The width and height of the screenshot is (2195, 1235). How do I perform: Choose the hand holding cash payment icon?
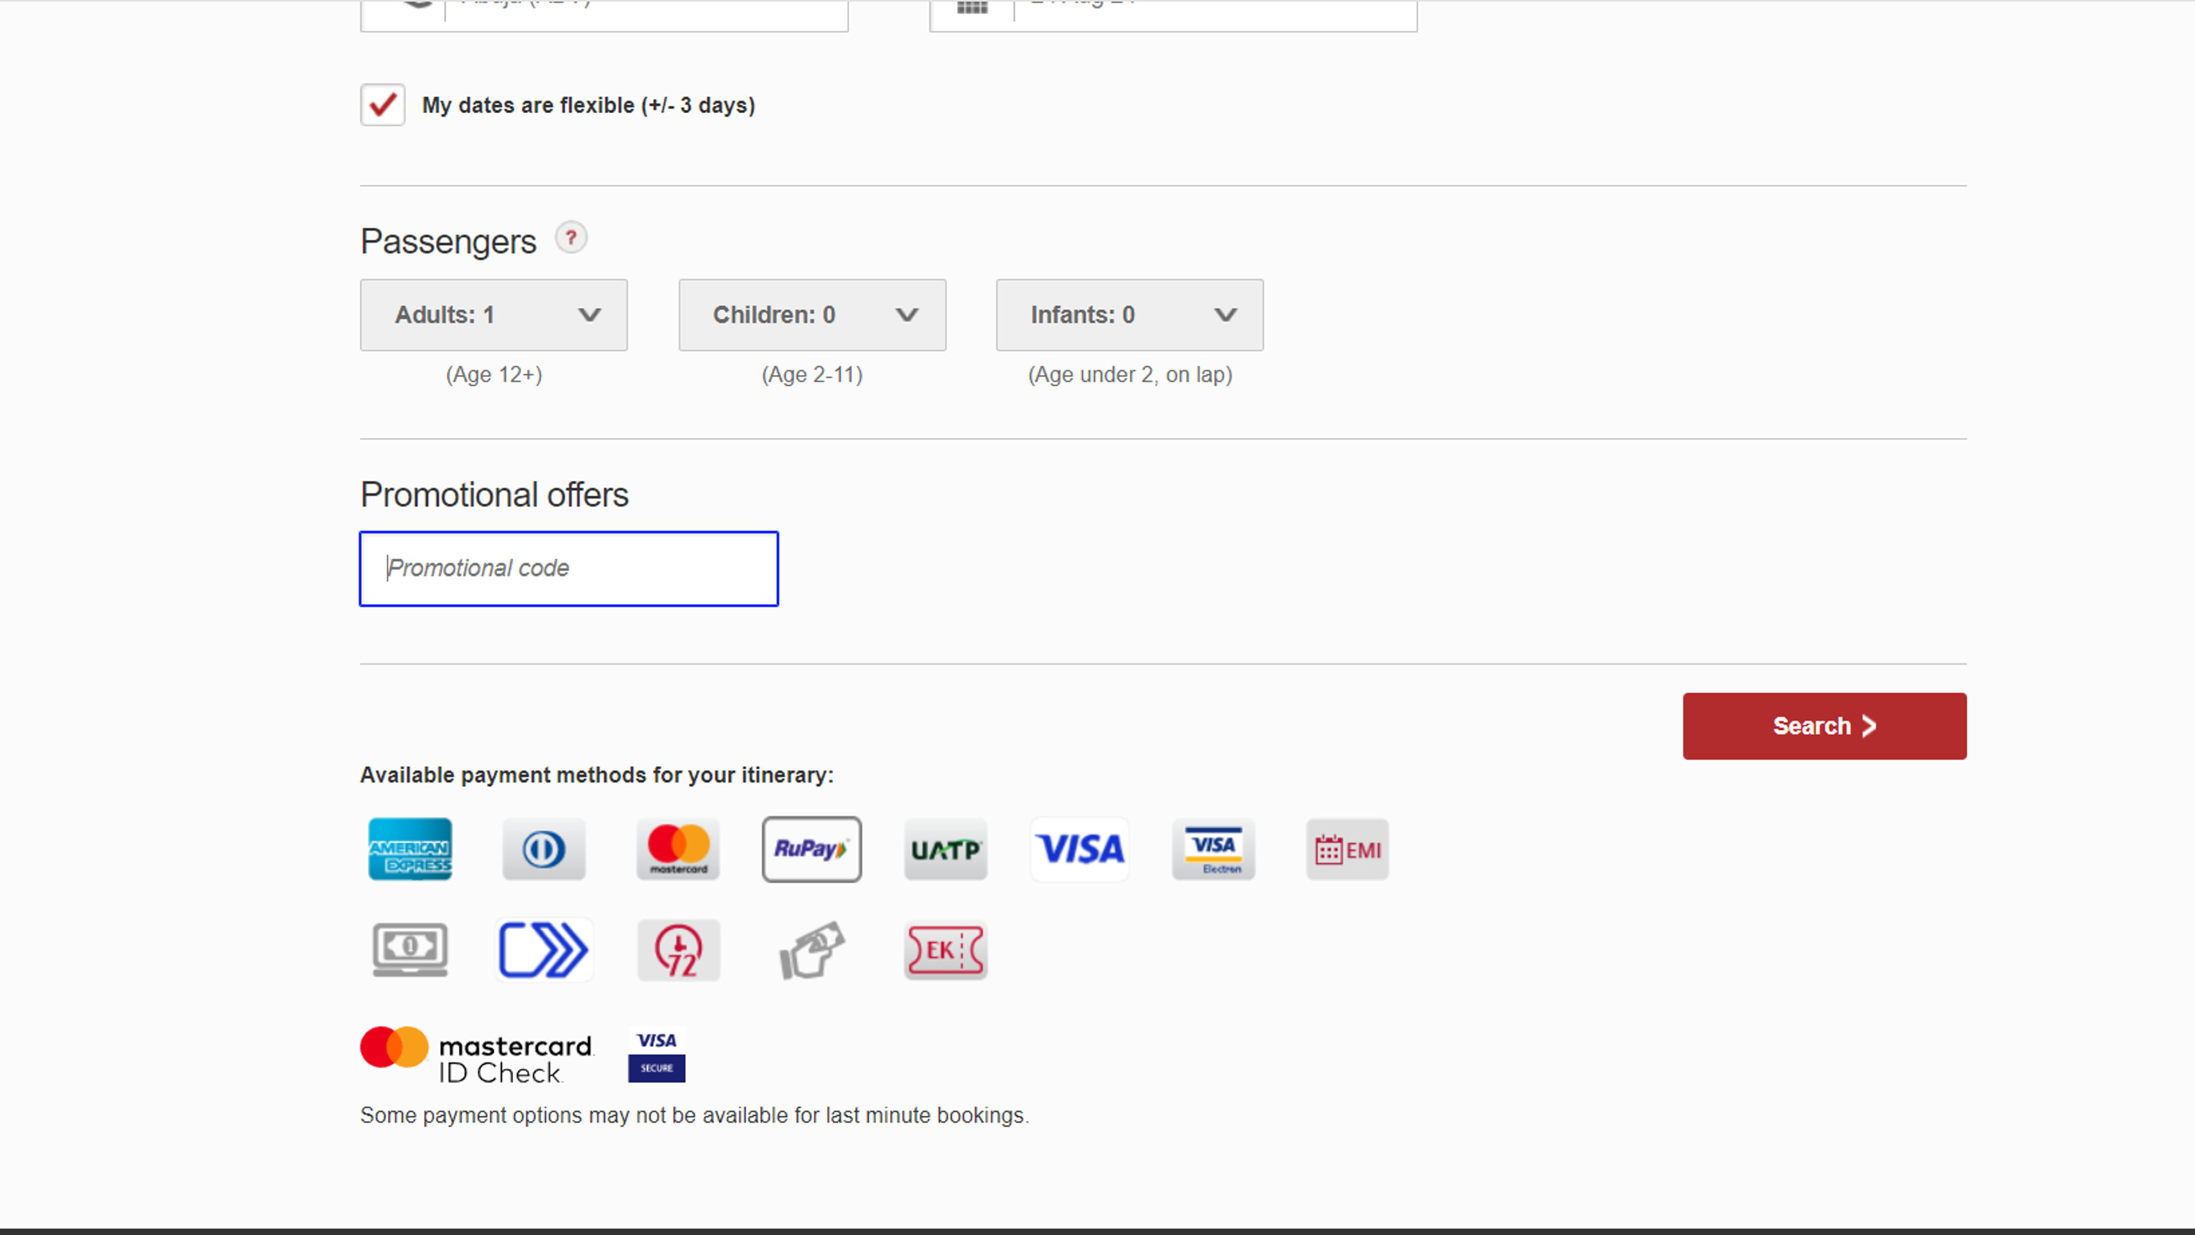click(x=812, y=950)
